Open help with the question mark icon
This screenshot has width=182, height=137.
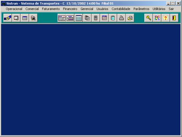[166, 18]
